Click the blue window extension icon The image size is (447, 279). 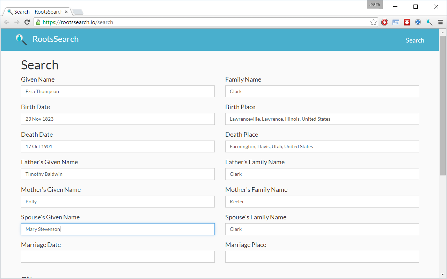396,22
